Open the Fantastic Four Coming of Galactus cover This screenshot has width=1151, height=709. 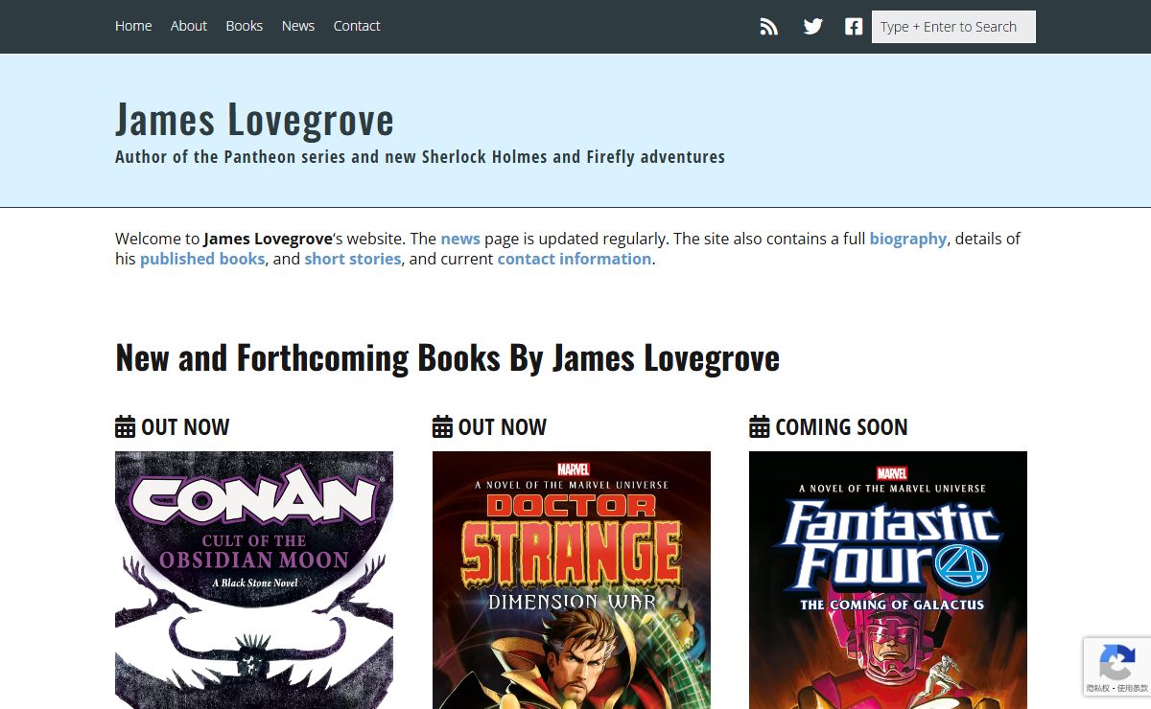point(888,580)
